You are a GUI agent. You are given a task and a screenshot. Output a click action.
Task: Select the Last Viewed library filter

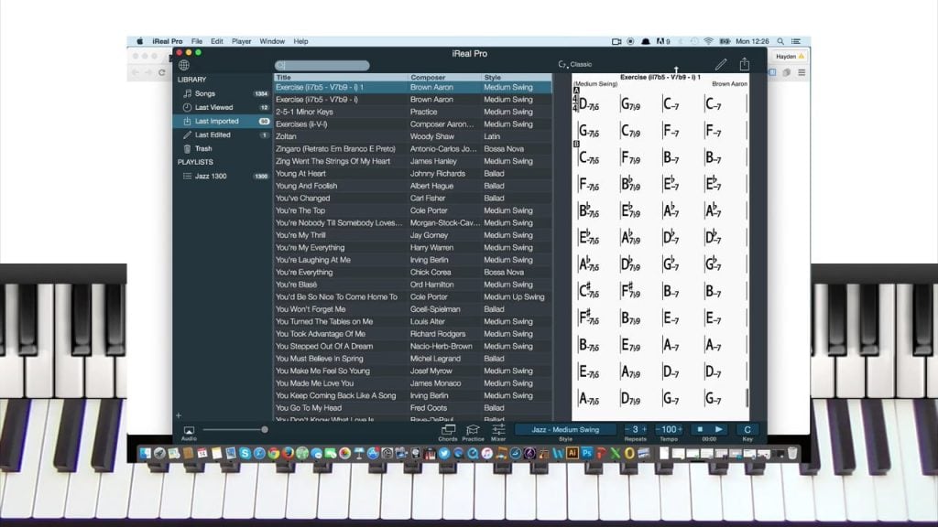[x=207, y=107]
